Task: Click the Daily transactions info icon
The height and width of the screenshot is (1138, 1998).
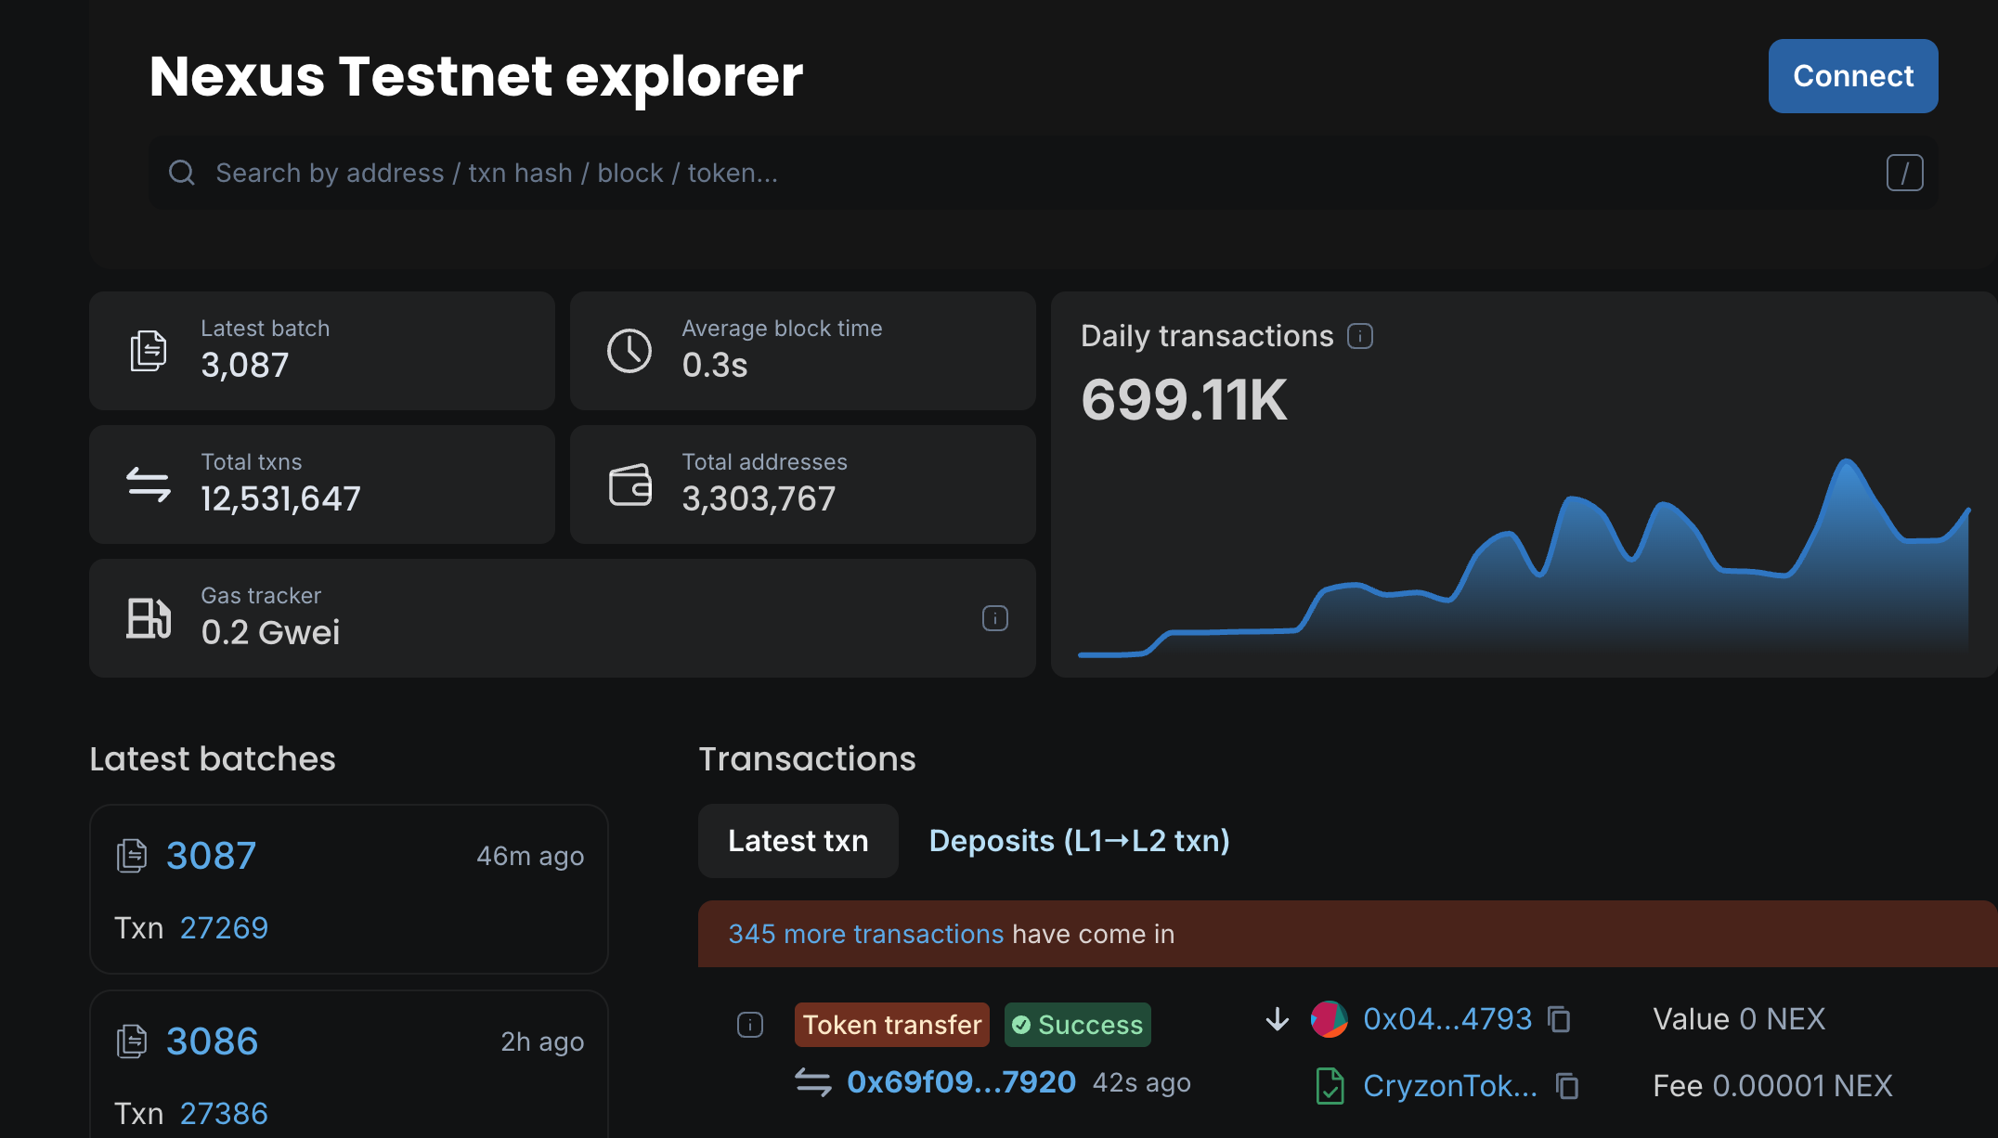Action: coord(1360,336)
